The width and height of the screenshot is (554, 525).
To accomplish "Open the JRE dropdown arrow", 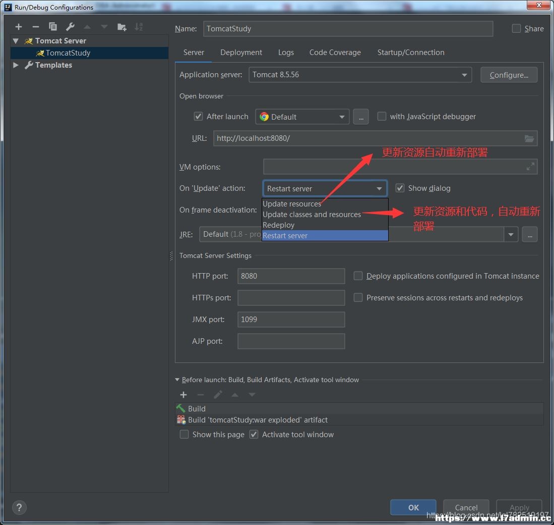I will (511, 235).
